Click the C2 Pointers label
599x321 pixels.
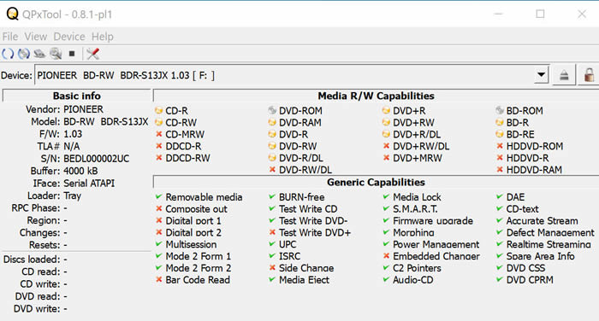click(417, 268)
